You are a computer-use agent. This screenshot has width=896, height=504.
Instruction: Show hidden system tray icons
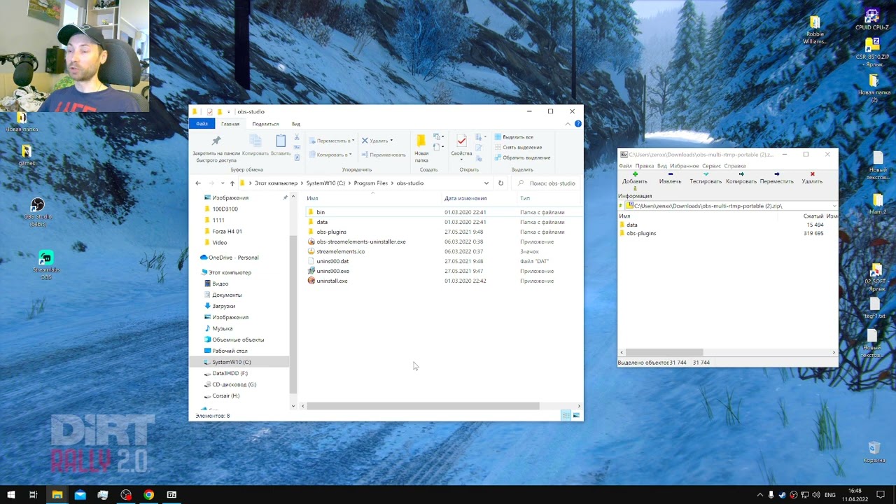(759, 495)
